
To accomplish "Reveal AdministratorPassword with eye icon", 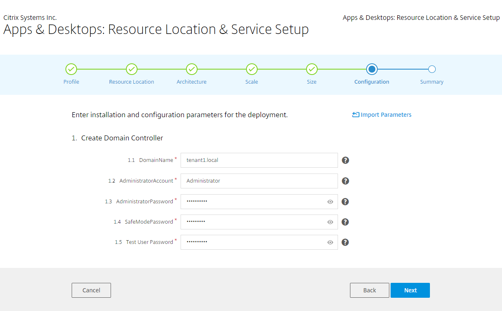I will tap(330, 202).
